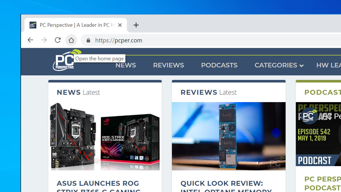This screenshot has height=192, width=341.
Task: Open the ROG Strix motherboard news thumbnail
Action: tap(105, 136)
